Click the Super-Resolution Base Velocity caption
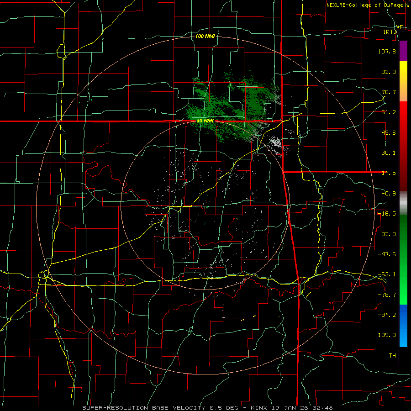This screenshot has width=411, height=411. coord(207,408)
